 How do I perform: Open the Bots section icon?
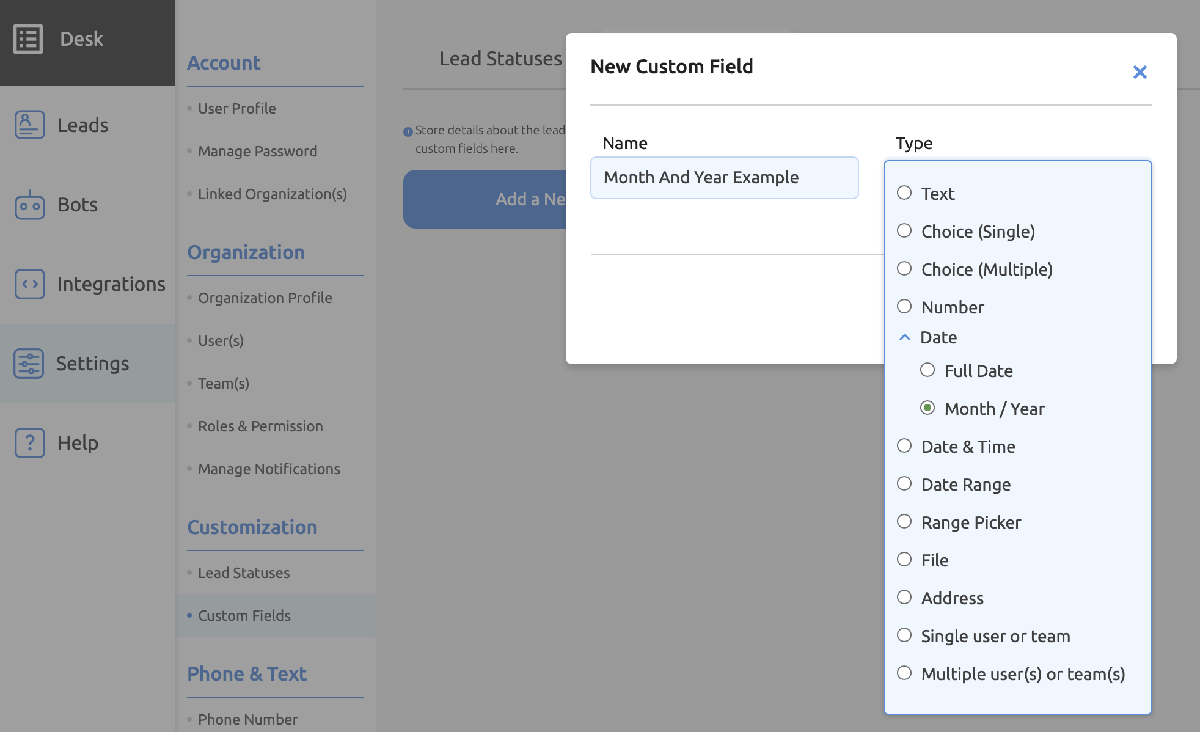[x=29, y=205]
